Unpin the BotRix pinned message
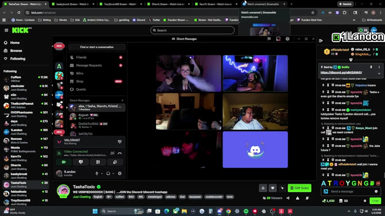The height and width of the screenshot is (216, 385). point(371,67)
